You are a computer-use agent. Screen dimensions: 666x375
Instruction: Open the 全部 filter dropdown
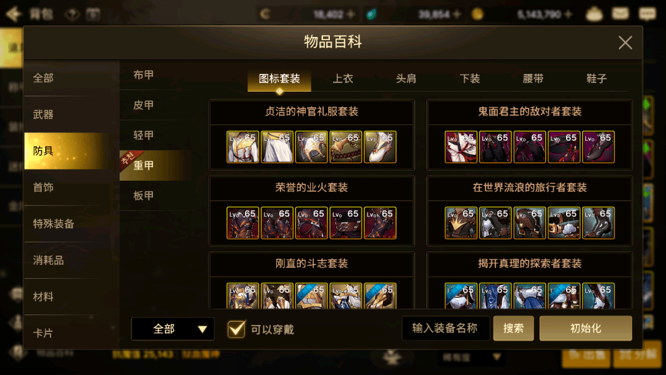[x=173, y=329]
